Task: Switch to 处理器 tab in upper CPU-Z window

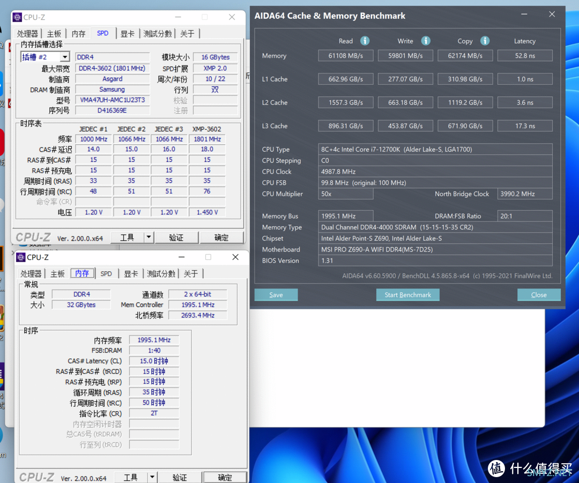Action: (x=28, y=34)
